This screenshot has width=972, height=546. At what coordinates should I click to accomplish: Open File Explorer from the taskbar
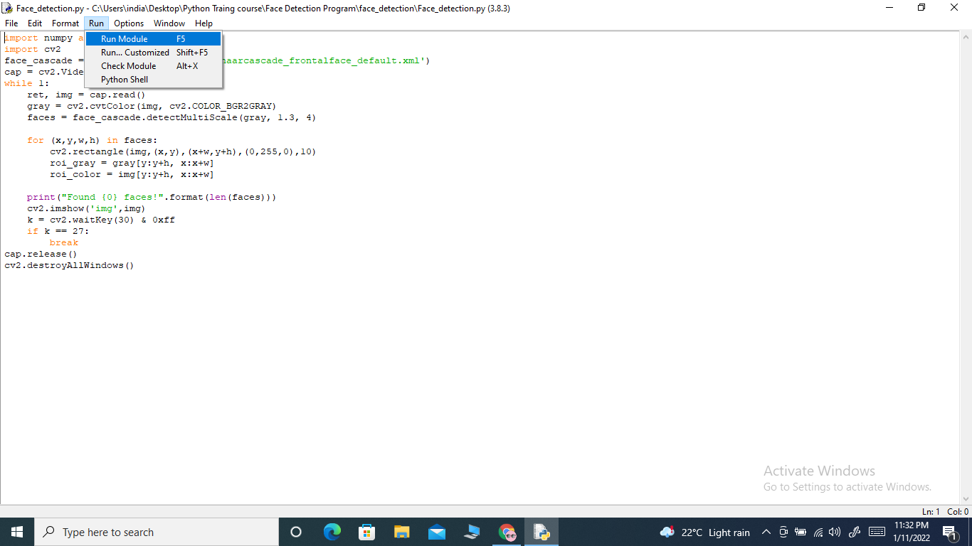(x=401, y=532)
